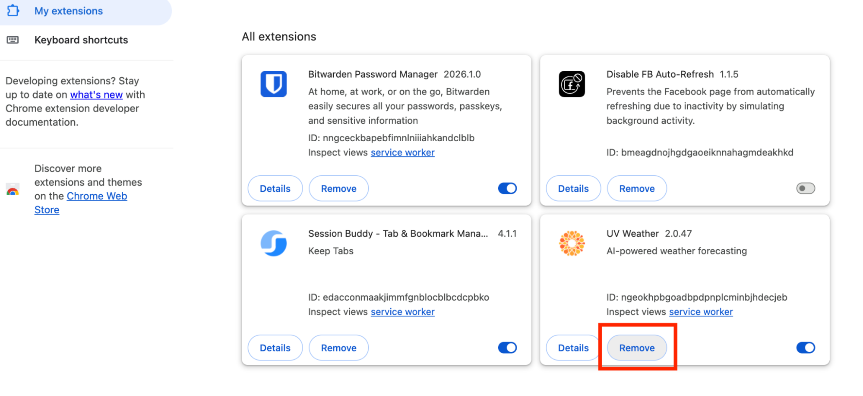Image resolution: width=863 pixels, height=396 pixels.
Task: Click the UV Weather sunburst icon
Action: click(x=572, y=243)
